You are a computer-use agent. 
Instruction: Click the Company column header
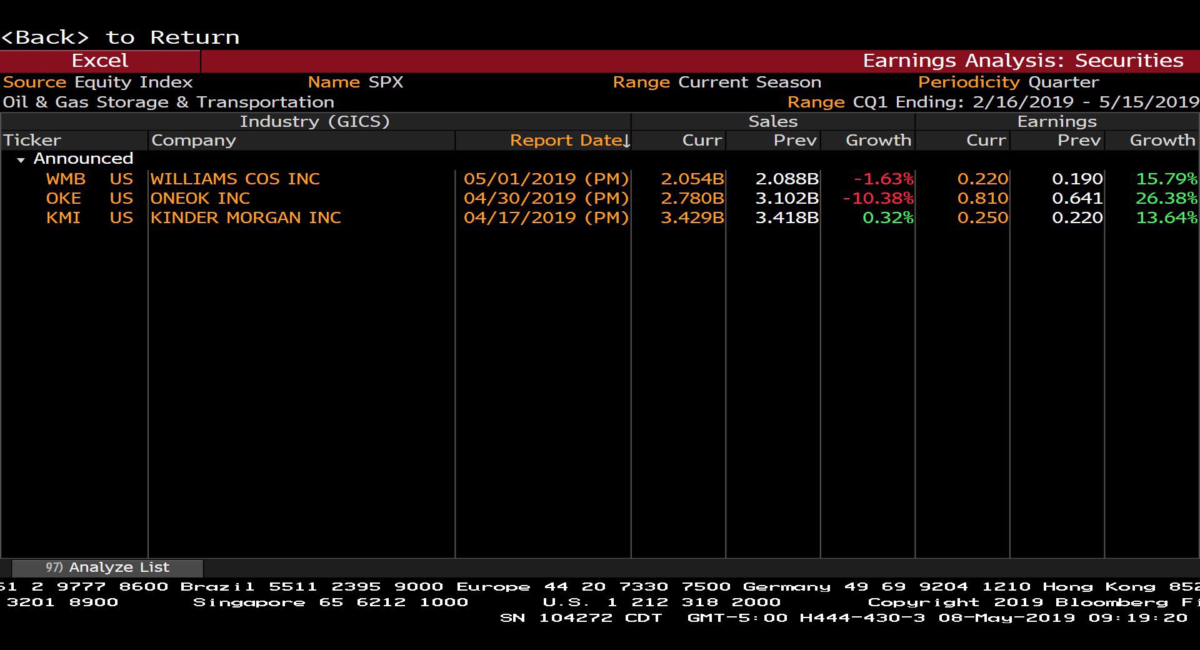tap(301, 140)
